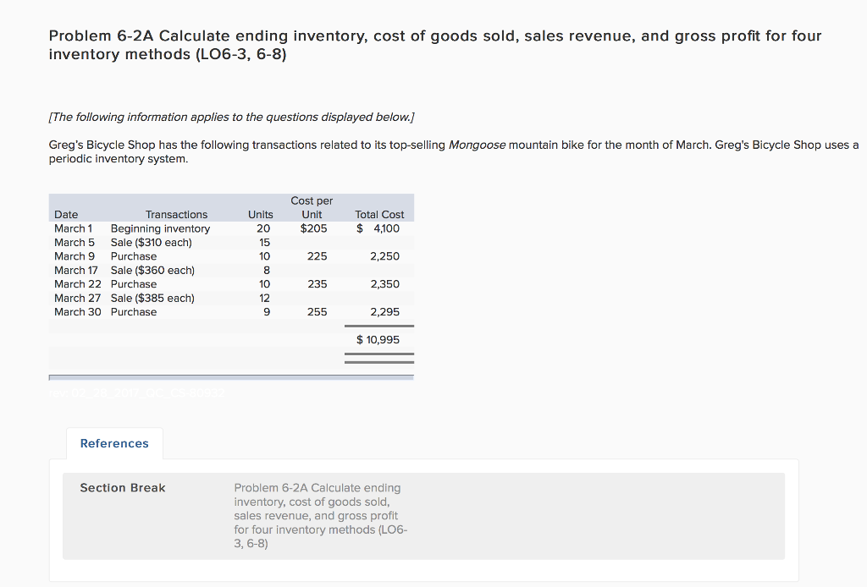Screen dimensions: 867x587
Task: Select the $4,100 beginning inventory cost
Action: tap(377, 228)
